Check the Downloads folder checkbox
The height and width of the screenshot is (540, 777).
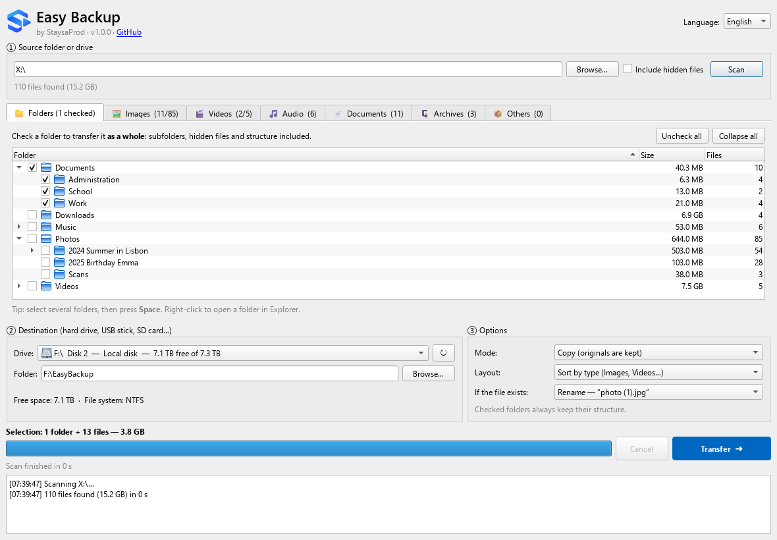click(x=32, y=215)
